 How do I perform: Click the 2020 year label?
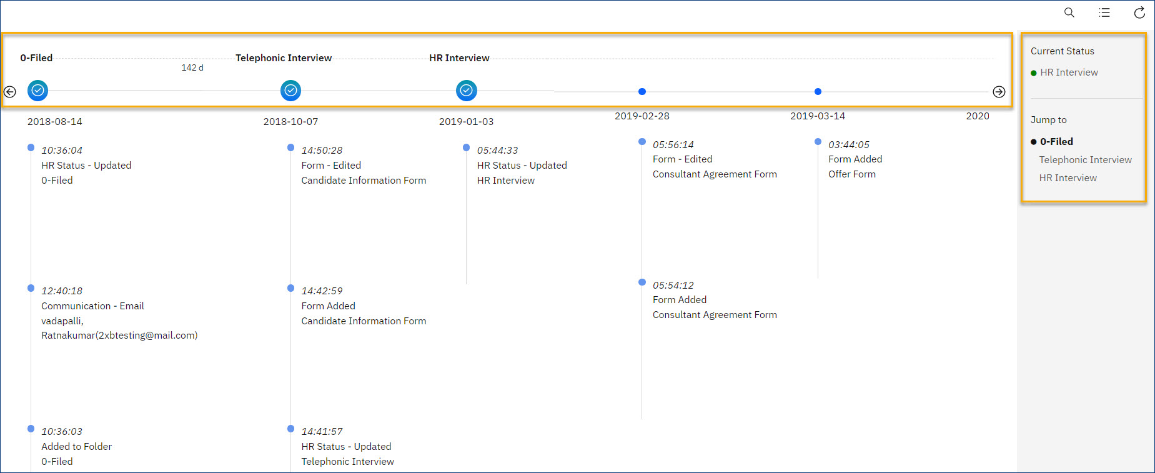point(978,116)
